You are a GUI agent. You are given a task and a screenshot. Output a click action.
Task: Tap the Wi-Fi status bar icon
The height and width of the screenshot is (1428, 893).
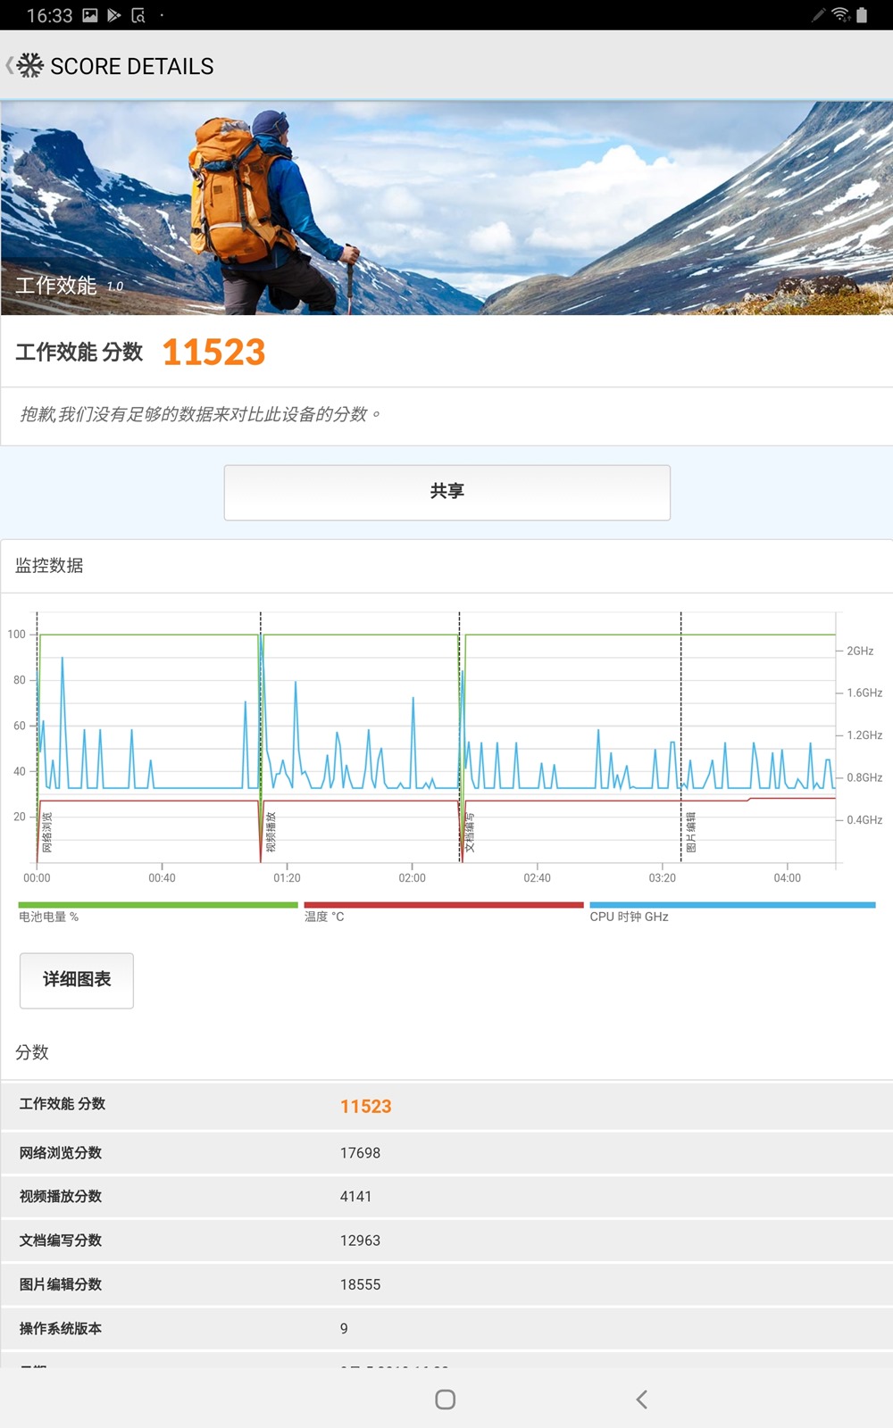pyautogui.click(x=839, y=15)
